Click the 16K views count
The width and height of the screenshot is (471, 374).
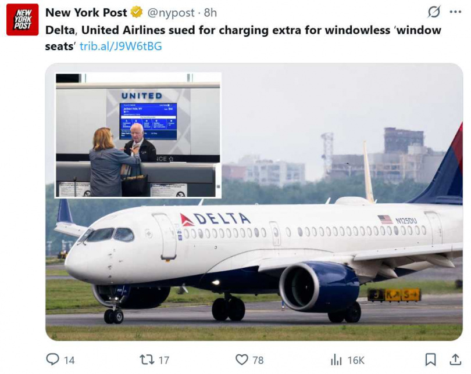(356, 360)
